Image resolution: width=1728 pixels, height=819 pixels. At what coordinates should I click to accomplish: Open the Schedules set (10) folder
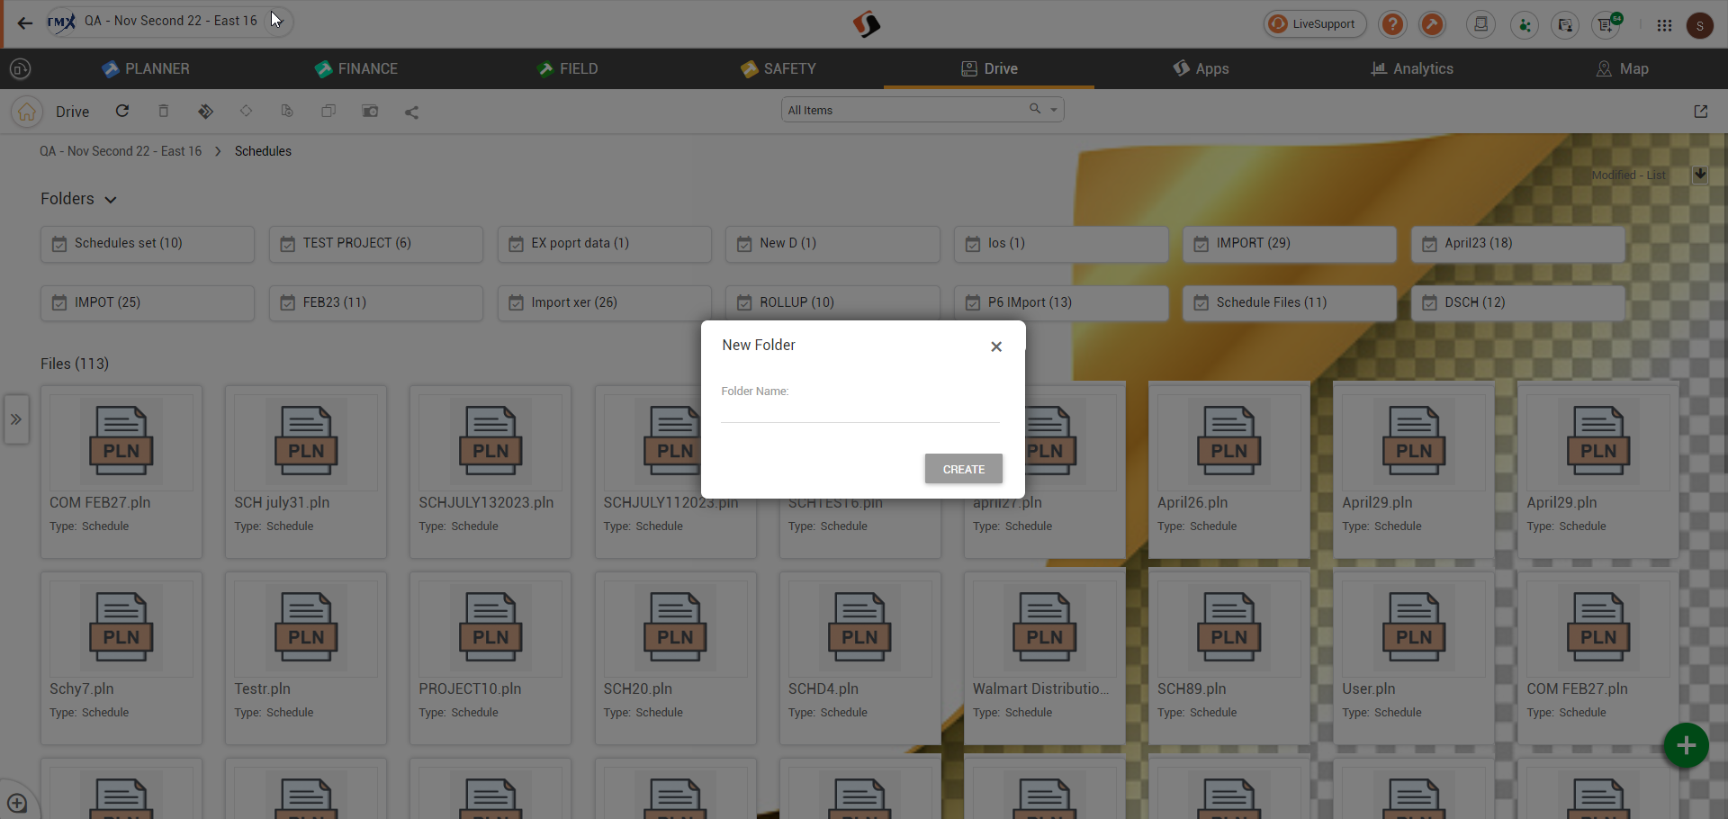148,244
